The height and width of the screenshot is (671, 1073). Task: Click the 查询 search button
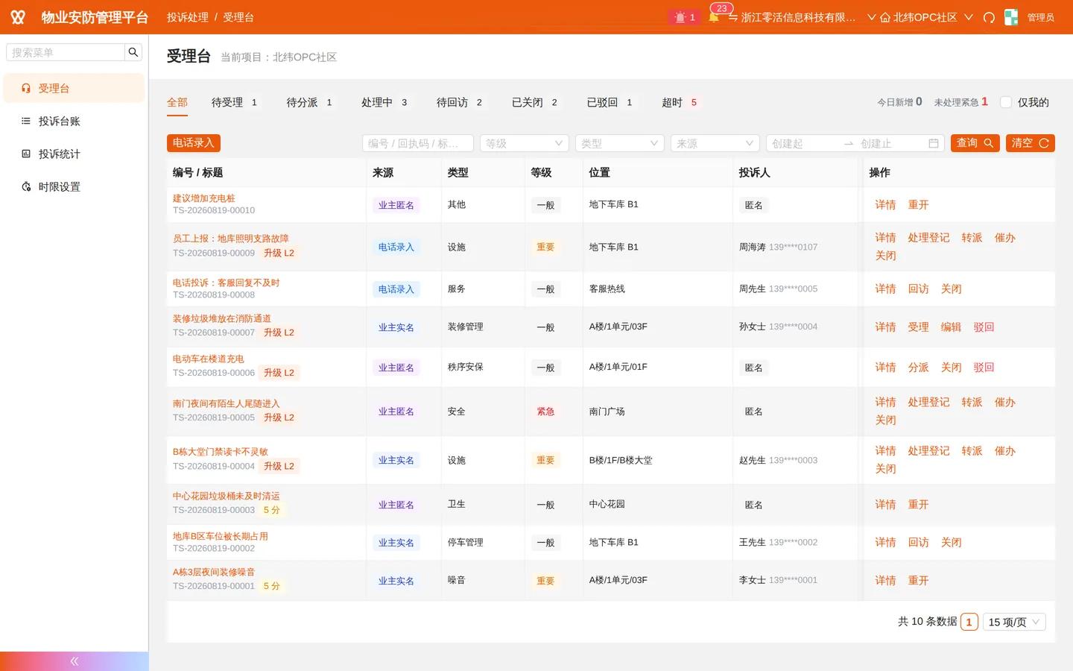975,143
